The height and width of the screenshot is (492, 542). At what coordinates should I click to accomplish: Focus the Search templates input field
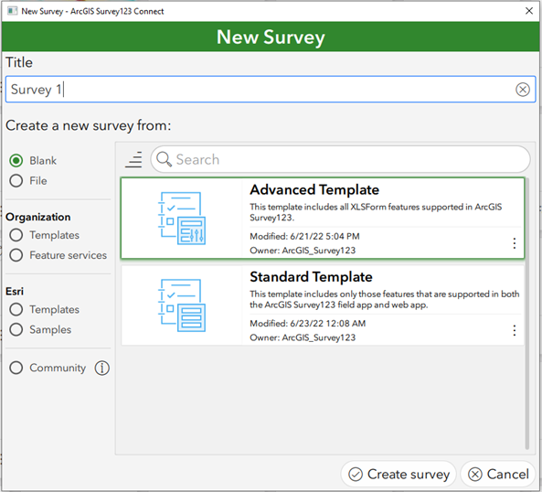[x=341, y=159]
